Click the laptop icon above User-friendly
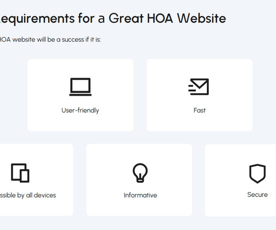 (80, 87)
